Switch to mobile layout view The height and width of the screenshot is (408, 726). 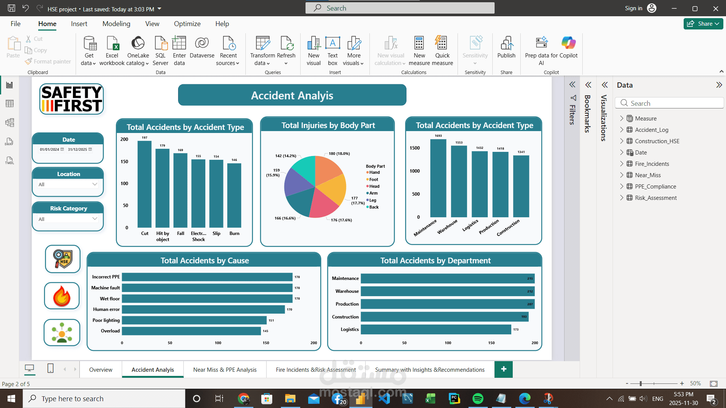(x=50, y=368)
